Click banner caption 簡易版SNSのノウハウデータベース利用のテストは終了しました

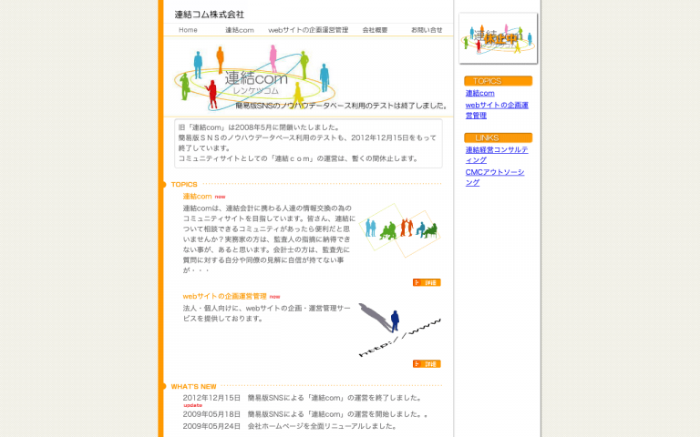(342, 106)
